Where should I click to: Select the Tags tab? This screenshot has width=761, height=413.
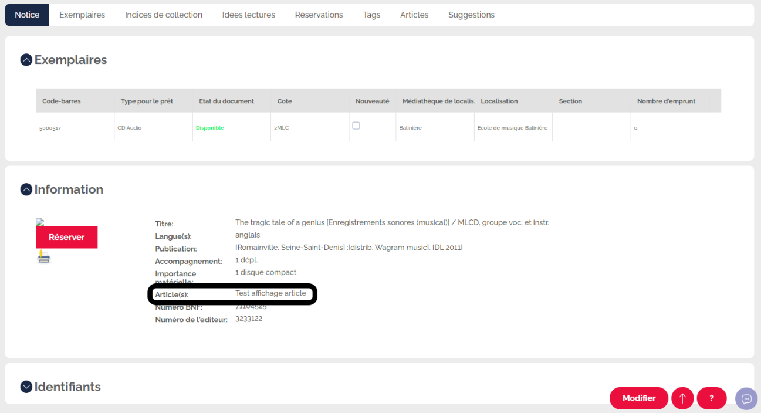coord(371,15)
